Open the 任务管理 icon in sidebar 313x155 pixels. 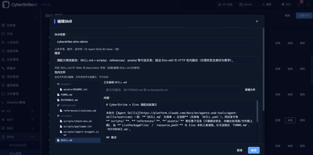[3, 59]
